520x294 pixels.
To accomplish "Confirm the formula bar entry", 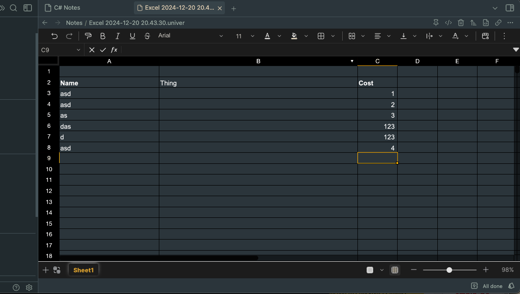I will coord(103,50).
